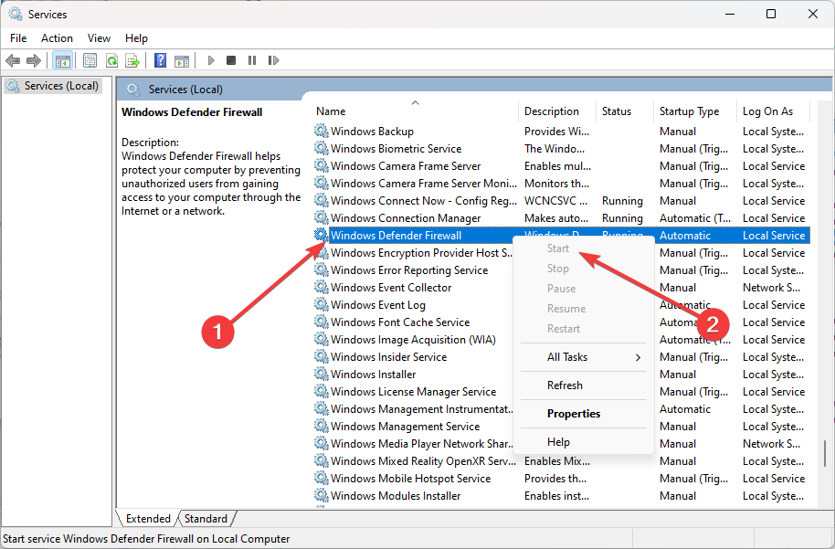Viewport: 835px width, 549px height.
Task: Go back using the toolbar Back arrow
Action: pos(13,60)
